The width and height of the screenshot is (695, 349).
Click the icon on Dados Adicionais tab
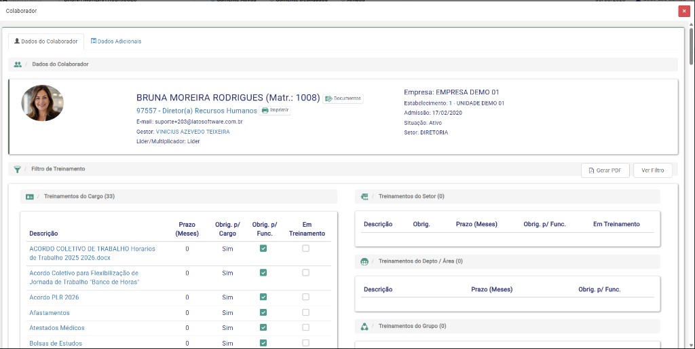pyautogui.click(x=94, y=41)
